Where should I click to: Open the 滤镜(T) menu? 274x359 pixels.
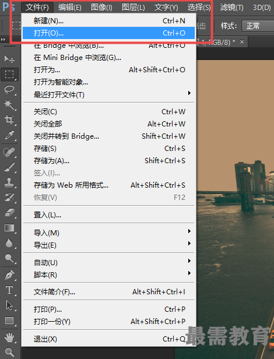(231, 8)
